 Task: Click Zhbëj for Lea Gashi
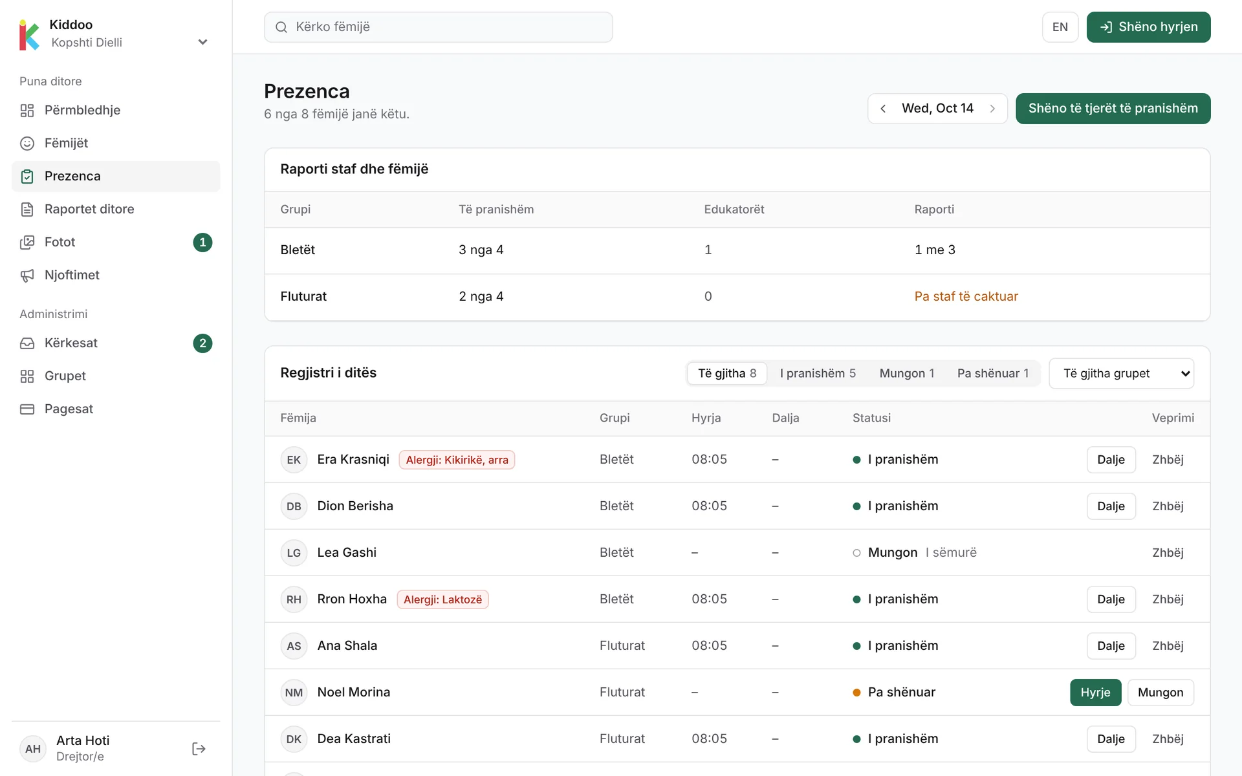[x=1168, y=553]
